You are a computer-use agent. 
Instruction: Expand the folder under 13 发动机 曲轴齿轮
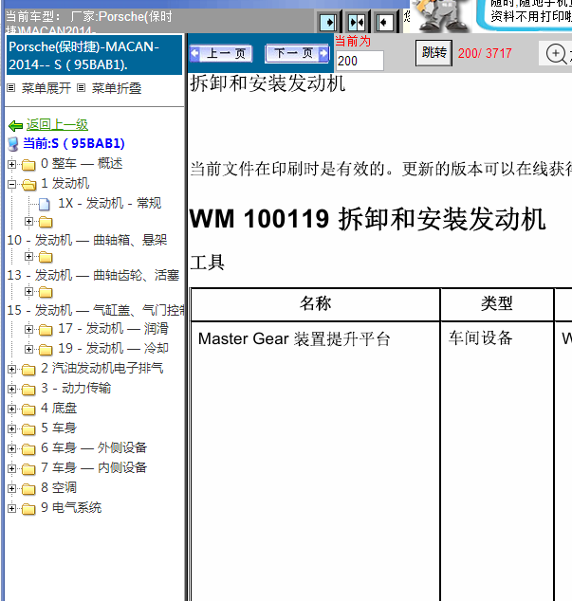28,292
